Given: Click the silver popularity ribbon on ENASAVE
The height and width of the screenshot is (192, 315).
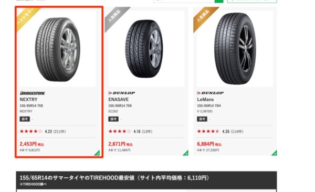Looking at the screenshot, I should point(115,18).
